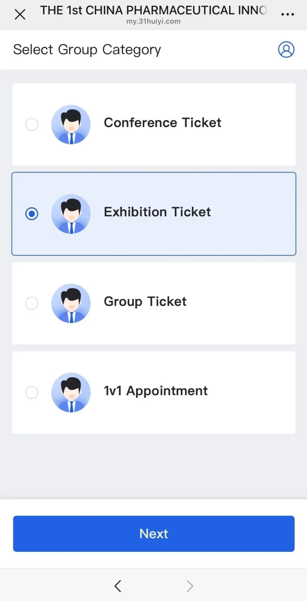The image size is (307, 601).
Task: Go back with the browser back arrow
Action: 118,586
